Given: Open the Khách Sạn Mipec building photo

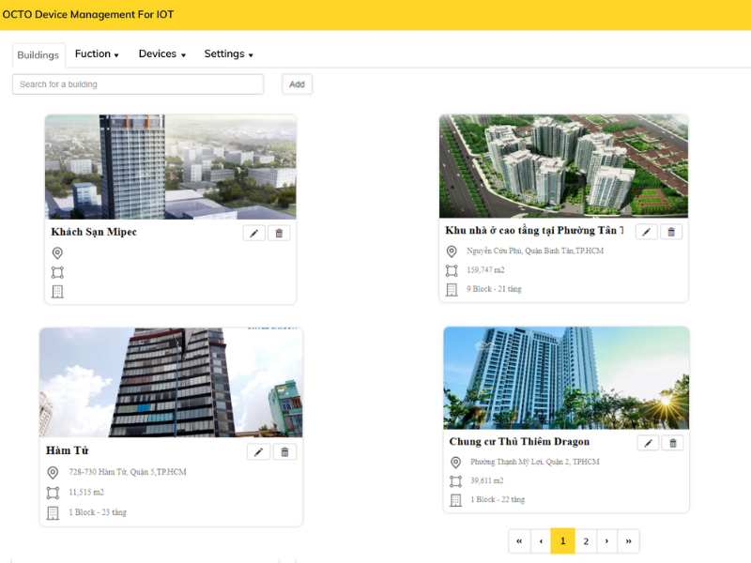Looking at the screenshot, I should coord(171,167).
